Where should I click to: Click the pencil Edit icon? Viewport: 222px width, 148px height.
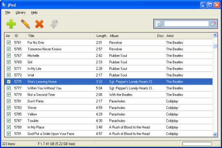click(x=25, y=24)
